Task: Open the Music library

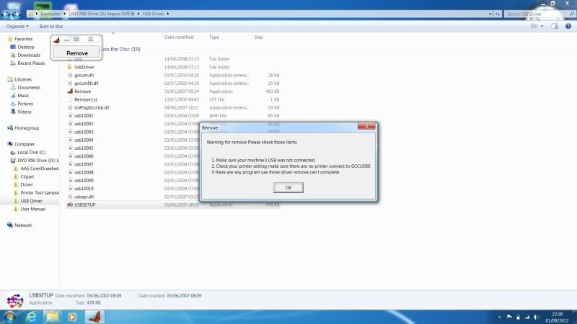Action: coord(23,96)
